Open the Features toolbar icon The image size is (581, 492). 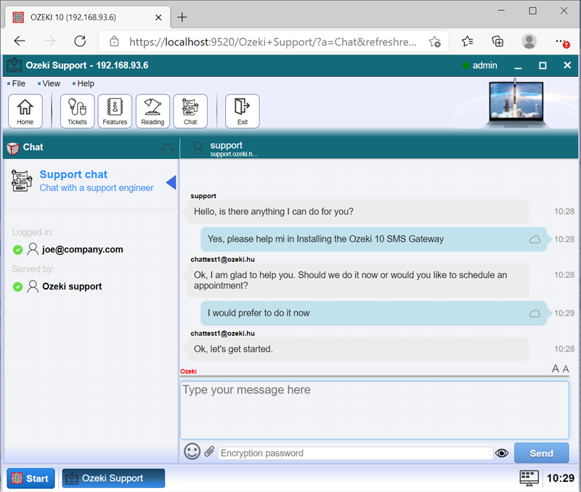tap(115, 111)
